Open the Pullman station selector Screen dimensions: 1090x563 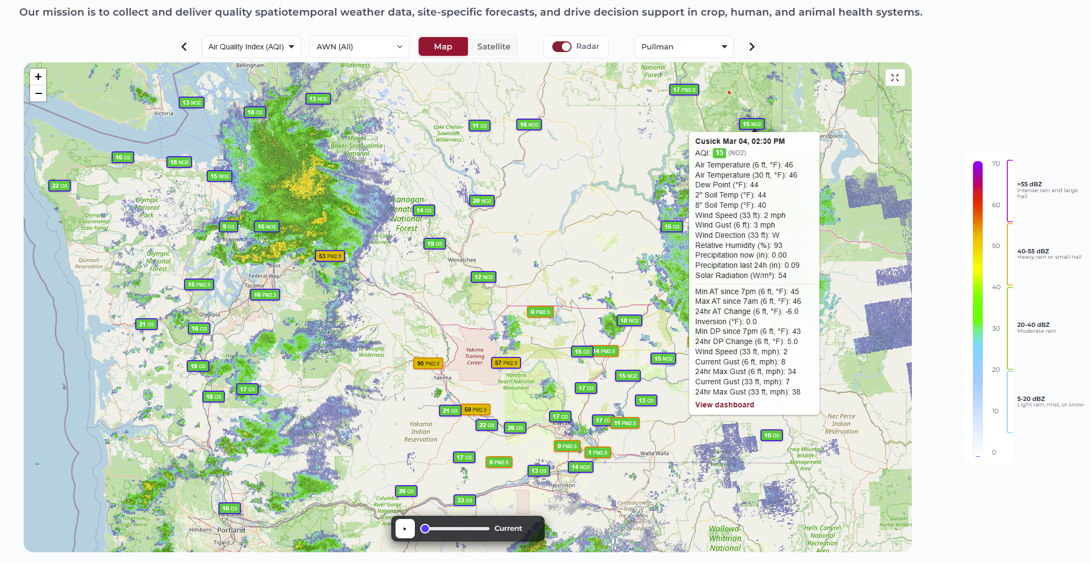tap(684, 47)
